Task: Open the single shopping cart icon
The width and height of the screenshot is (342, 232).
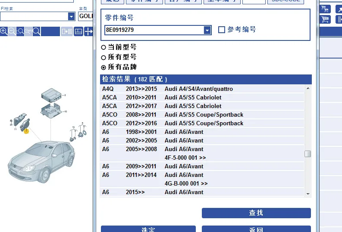Action: coord(325,19)
